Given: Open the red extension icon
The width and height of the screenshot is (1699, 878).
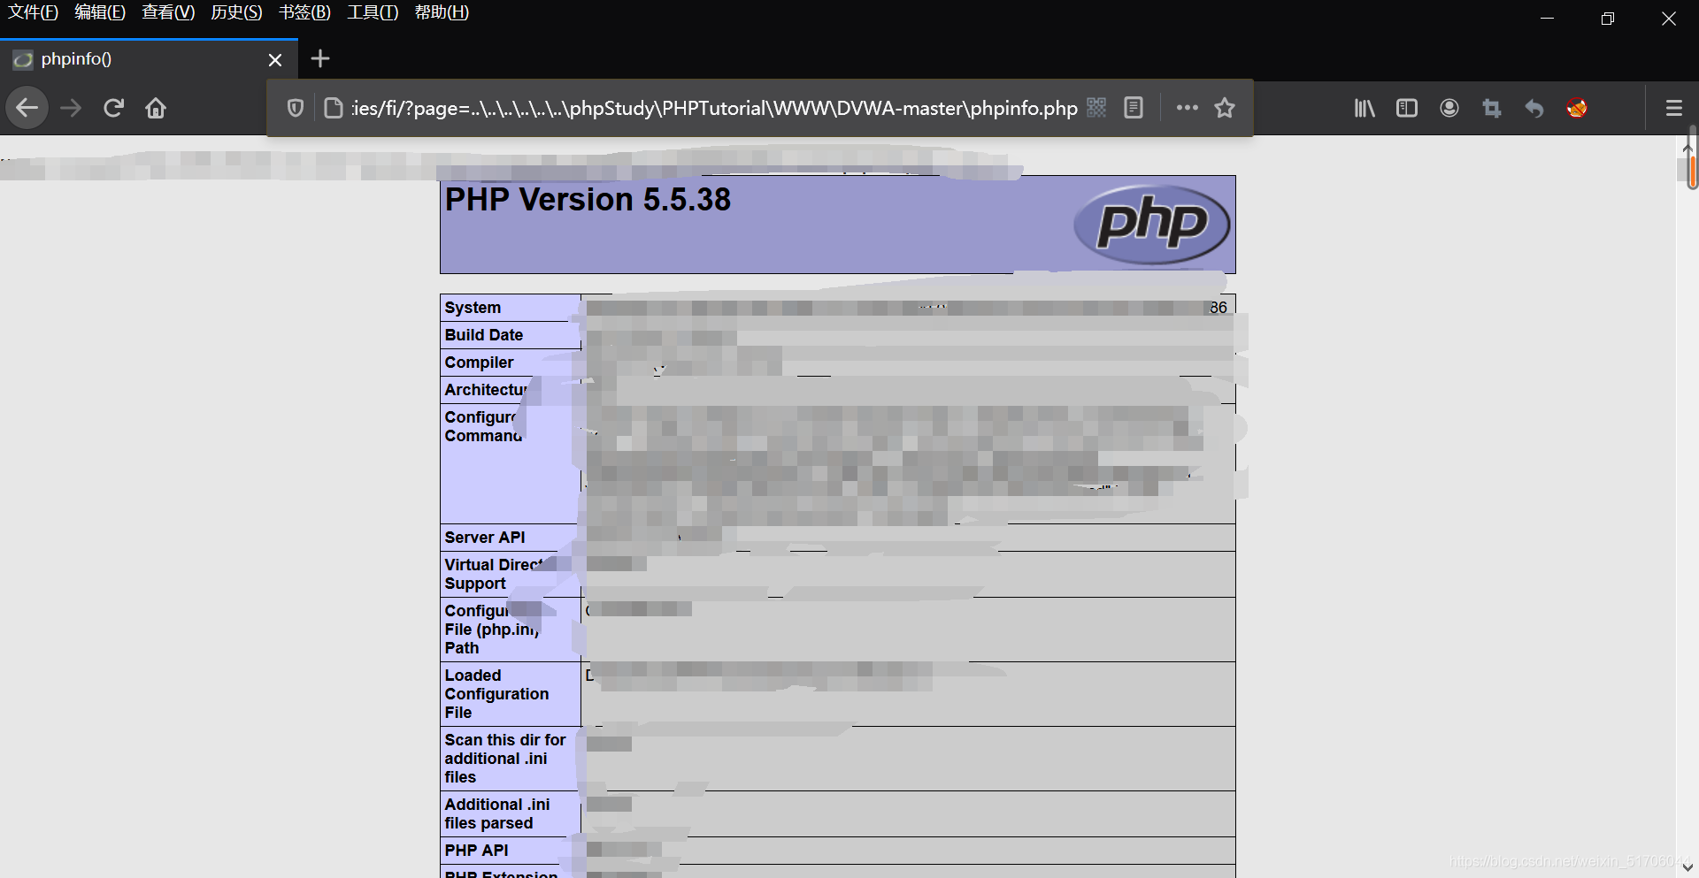Looking at the screenshot, I should point(1577,108).
